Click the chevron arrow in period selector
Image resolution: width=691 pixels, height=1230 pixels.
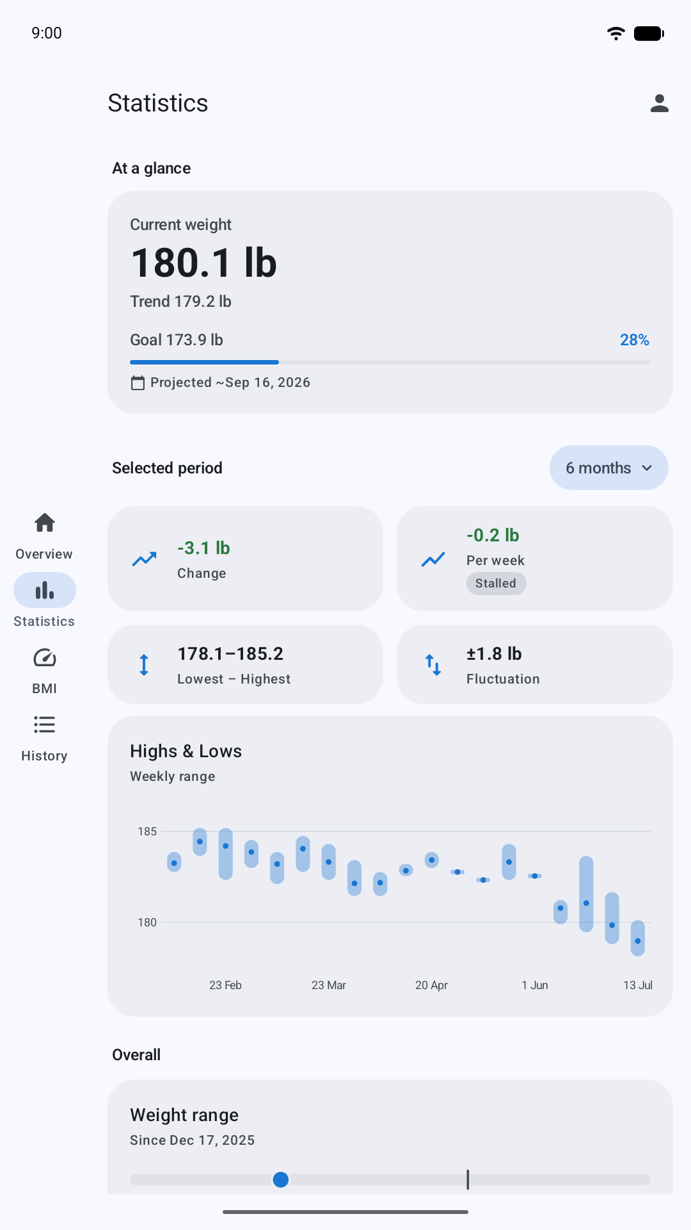tap(647, 468)
